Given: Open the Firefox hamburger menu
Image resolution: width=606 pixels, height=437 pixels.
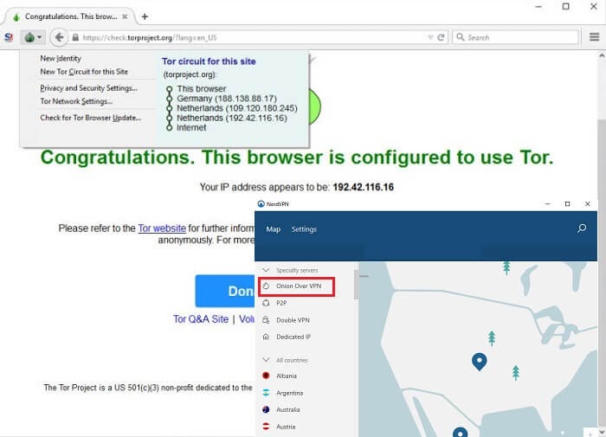Looking at the screenshot, I should pos(595,37).
